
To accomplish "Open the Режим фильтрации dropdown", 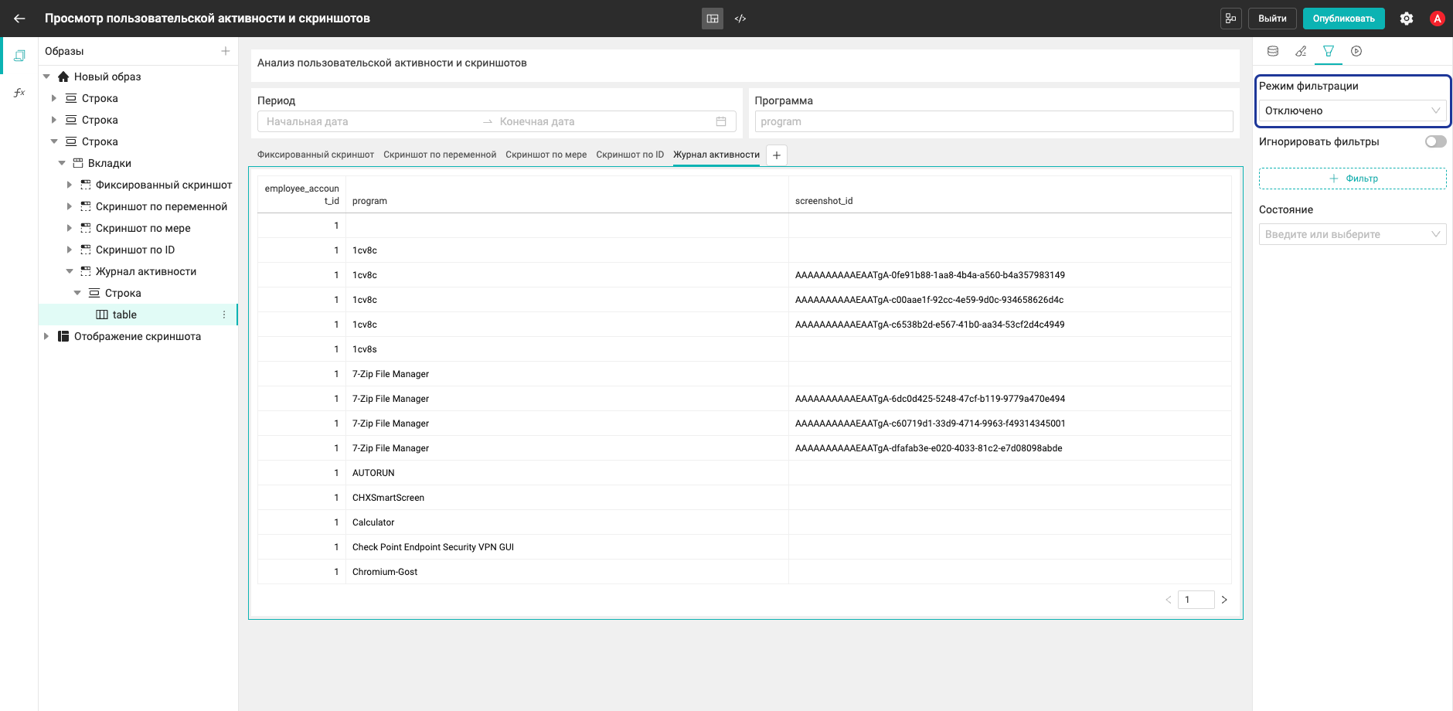I will tap(1353, 111).
